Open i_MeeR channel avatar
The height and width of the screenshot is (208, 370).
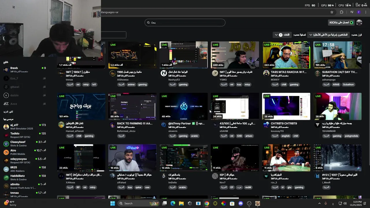coord(317,176)
